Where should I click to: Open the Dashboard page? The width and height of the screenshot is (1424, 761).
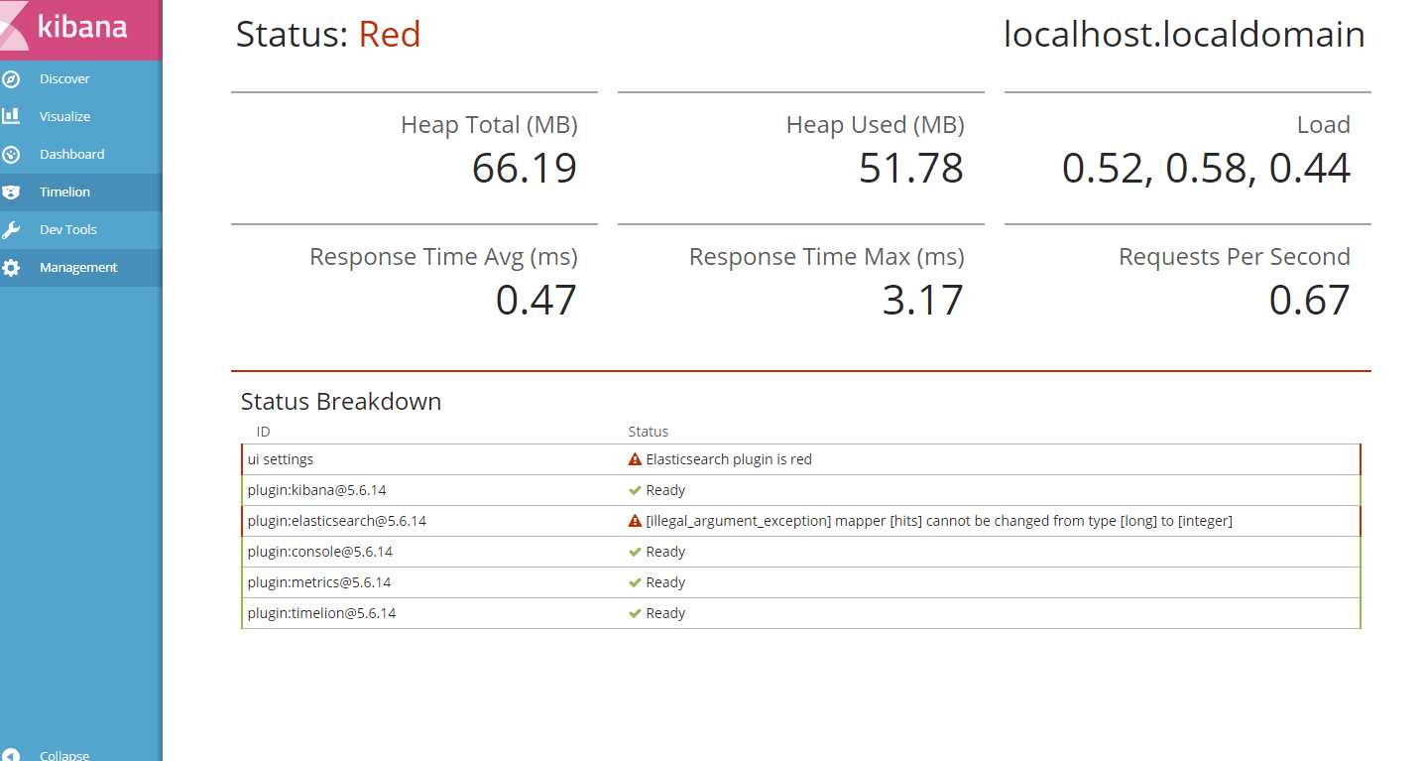pos(80,154)
